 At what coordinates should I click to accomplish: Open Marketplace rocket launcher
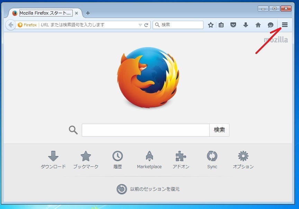click(149, 160)
